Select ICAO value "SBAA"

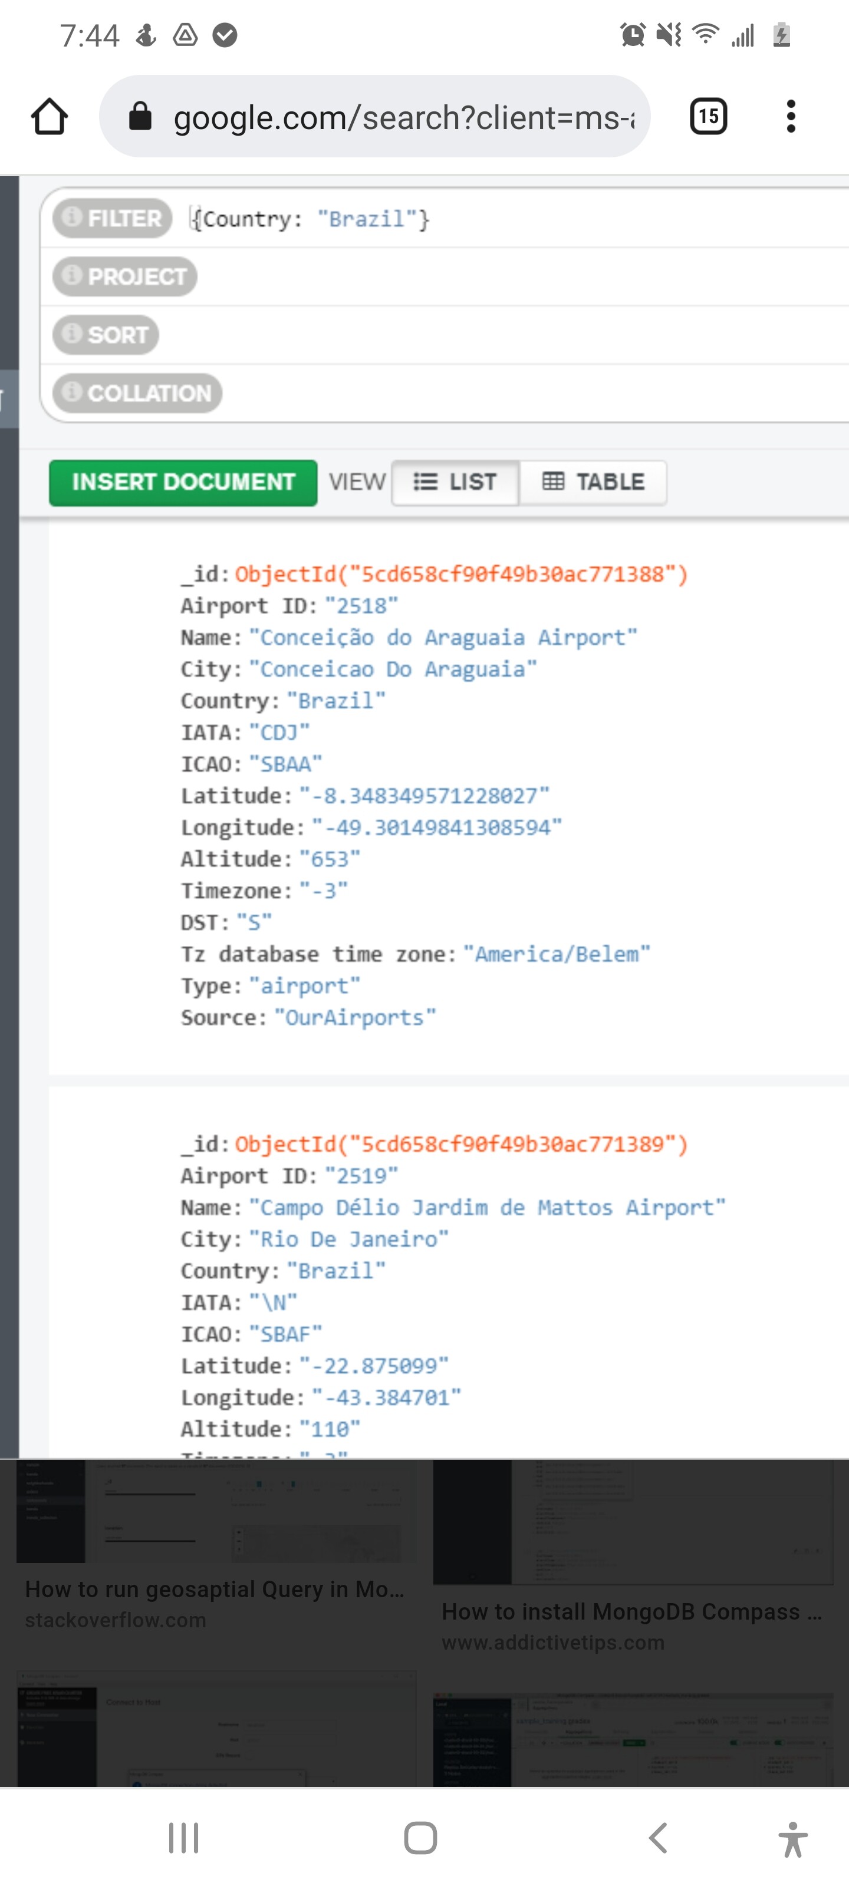(x=286, y=764)
